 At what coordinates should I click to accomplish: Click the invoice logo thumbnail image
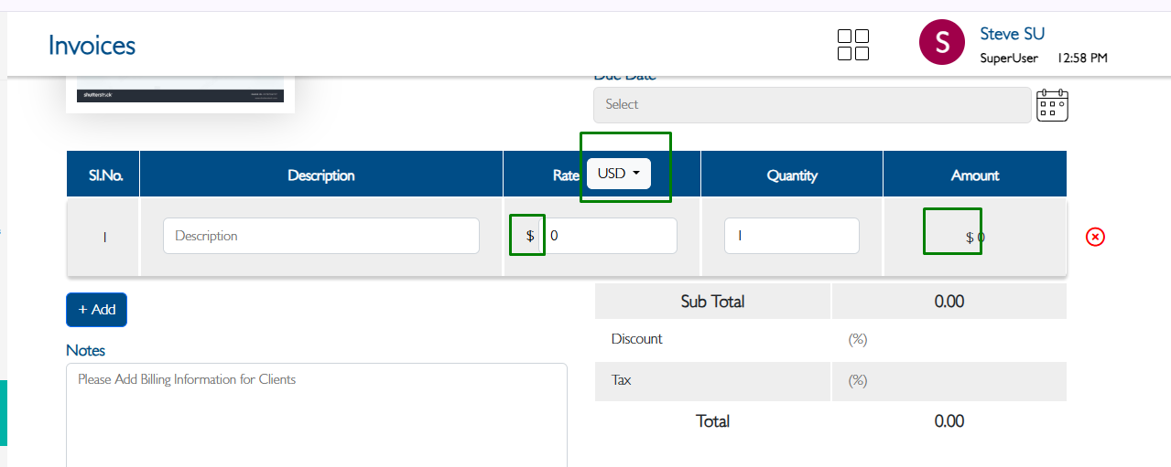[x=179, y=94]
